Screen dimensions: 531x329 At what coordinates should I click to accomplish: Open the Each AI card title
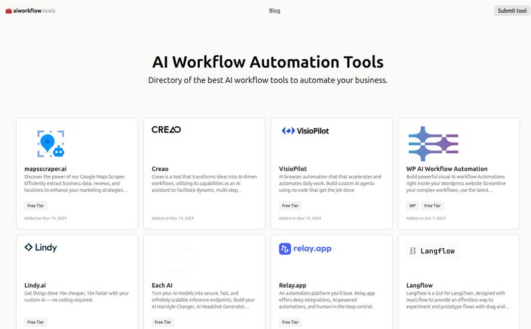162,285
